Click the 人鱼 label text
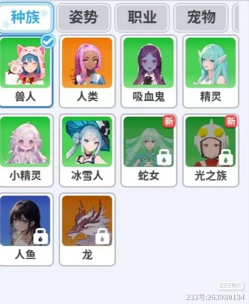The image size is (249, 304). pyautogui.click(x=25, y=255)
